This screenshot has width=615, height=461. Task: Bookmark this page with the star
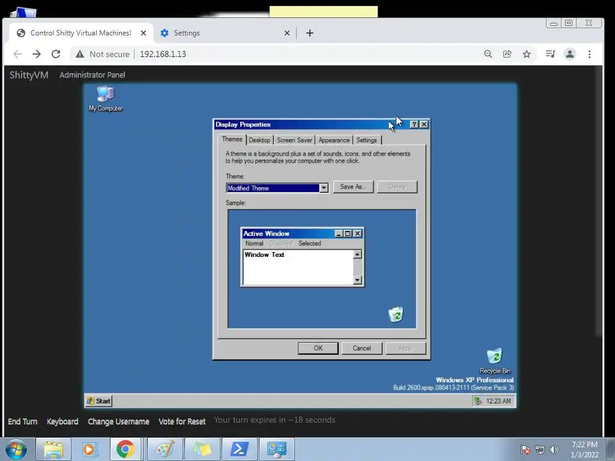click(x=526, y=54)
